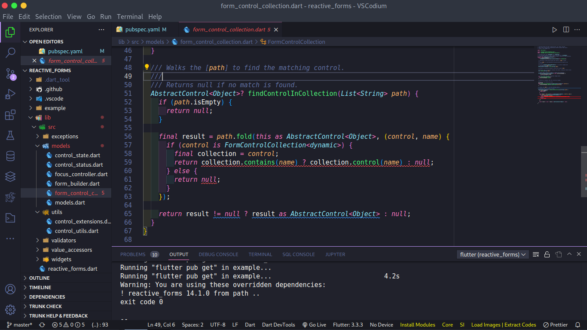The height and width of the screenshot is (330, 587).
Task: Click the lightbulb code action on line 48
Action: (146, 67)
